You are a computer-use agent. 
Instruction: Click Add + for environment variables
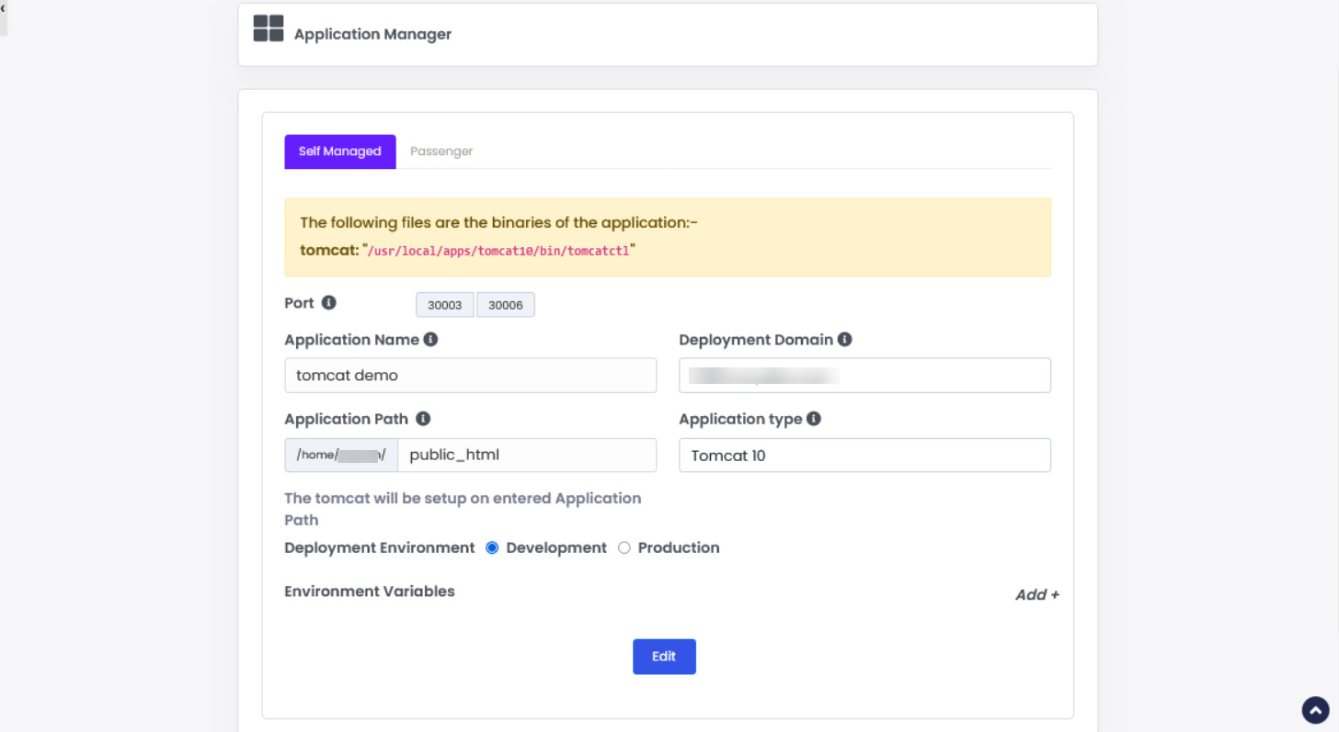1037,594
